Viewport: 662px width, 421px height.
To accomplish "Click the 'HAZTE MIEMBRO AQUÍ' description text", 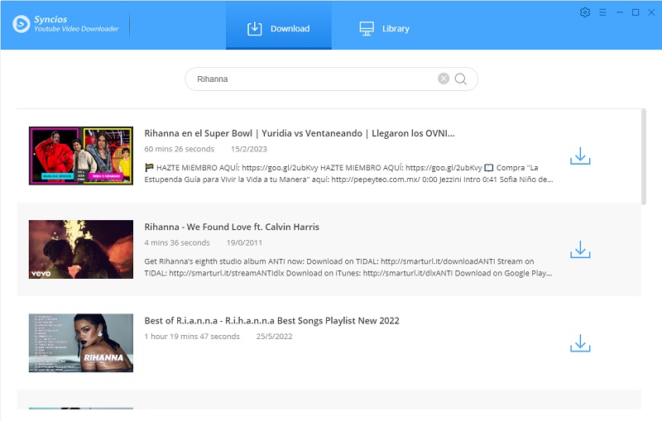I will [x=348, y=174].
